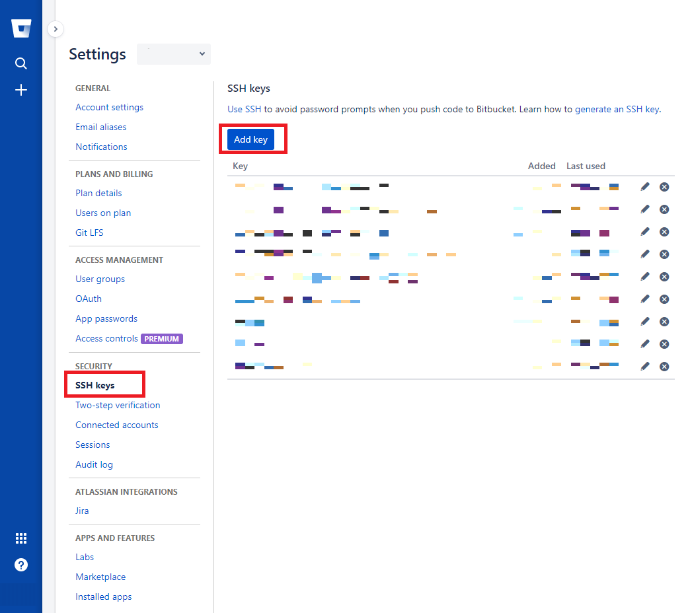
Task: Go to Account settings
Action: [109, 107]
